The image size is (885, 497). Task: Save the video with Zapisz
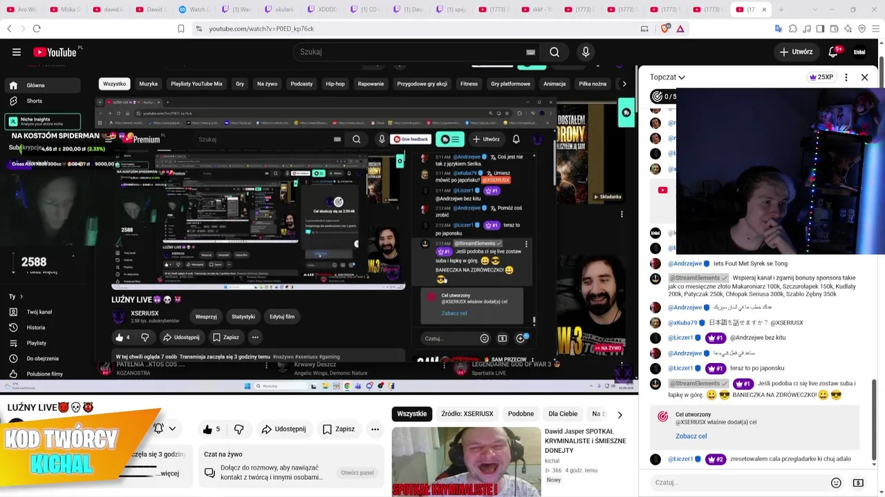click(x=339, y=429)
